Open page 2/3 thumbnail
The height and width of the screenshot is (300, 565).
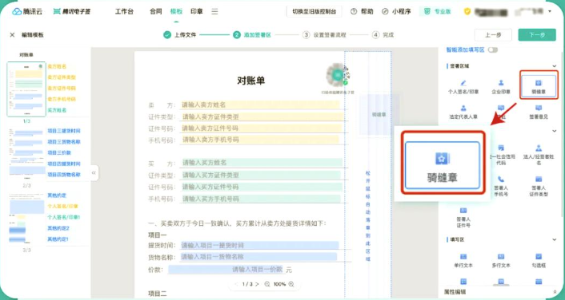click(x=27, y=153)
